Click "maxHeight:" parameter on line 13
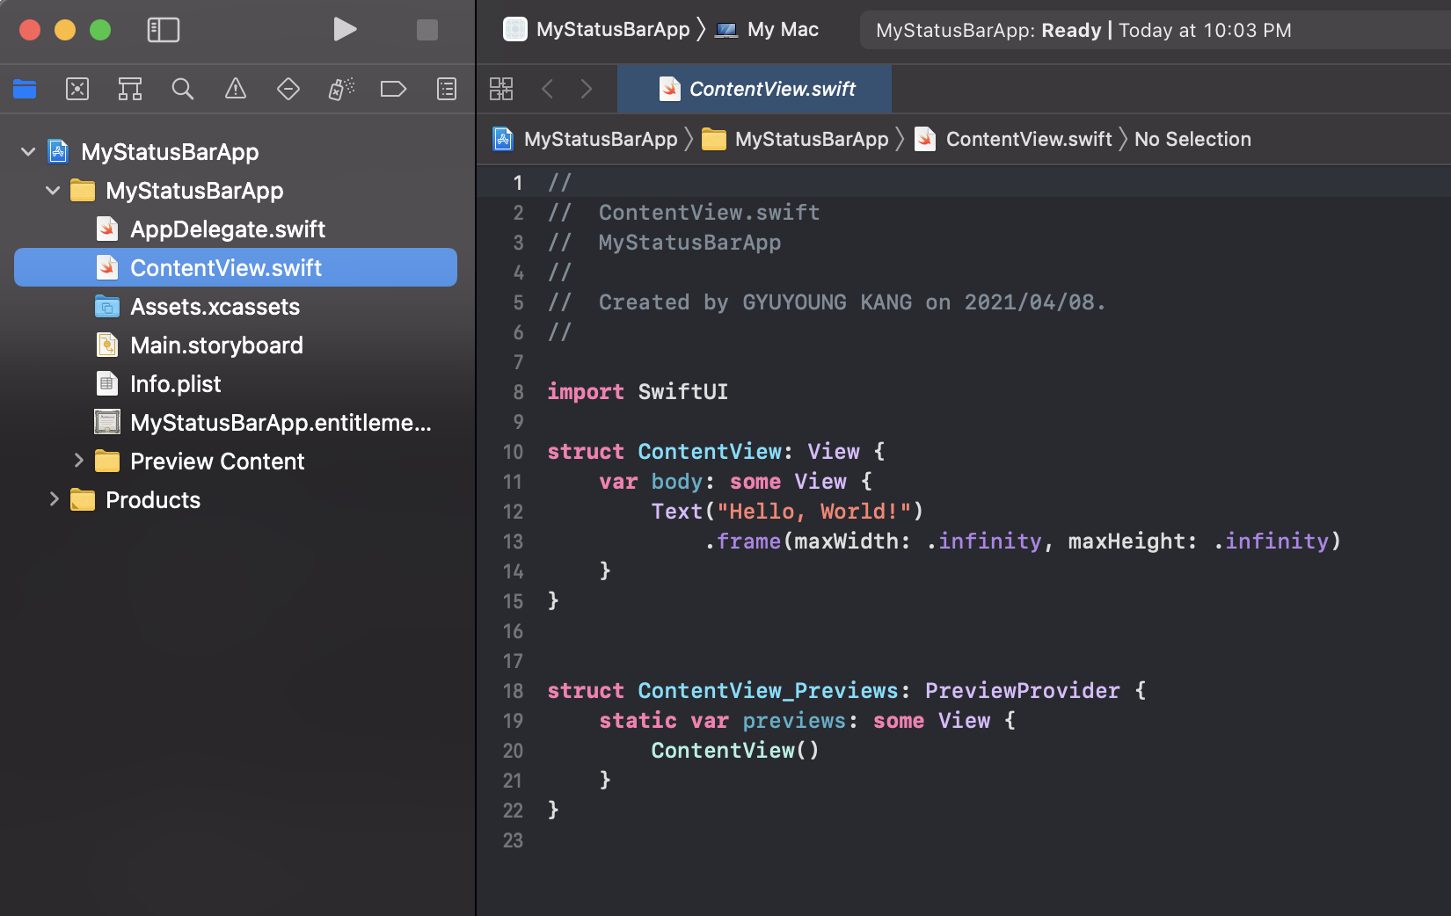Screen dimensions: 1451x916 pyautogui.click(x=1133, y=542)
